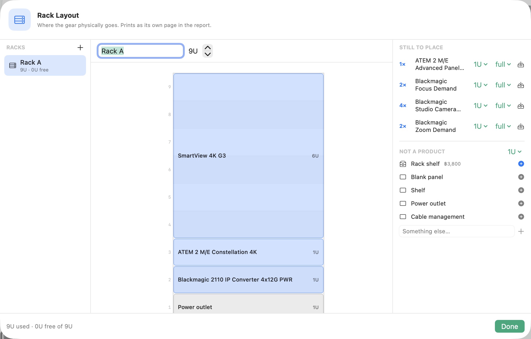Open Not a Product 1U size dropdown
Viewport: 531px width, 339px height.
515,152
